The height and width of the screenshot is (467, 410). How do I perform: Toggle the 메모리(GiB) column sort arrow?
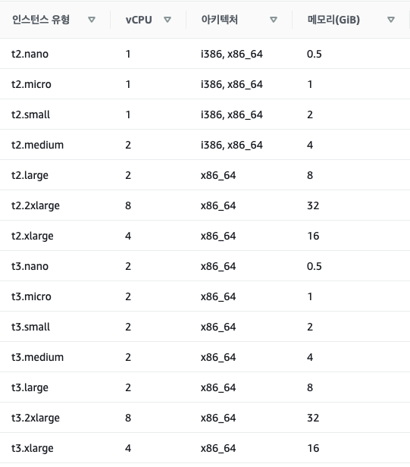point(391,20)
